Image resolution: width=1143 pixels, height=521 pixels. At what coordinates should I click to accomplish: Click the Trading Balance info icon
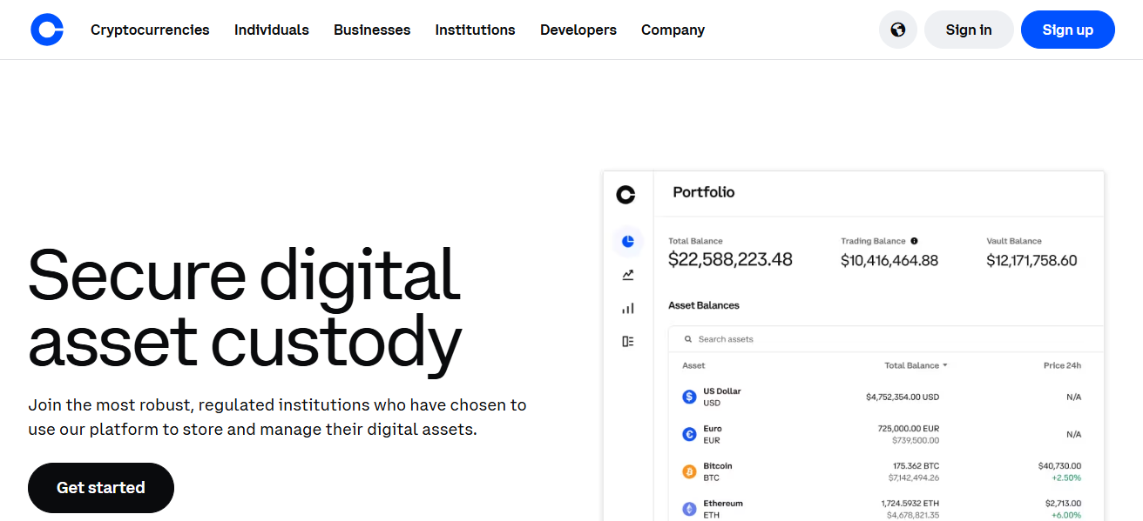[912, 241]
